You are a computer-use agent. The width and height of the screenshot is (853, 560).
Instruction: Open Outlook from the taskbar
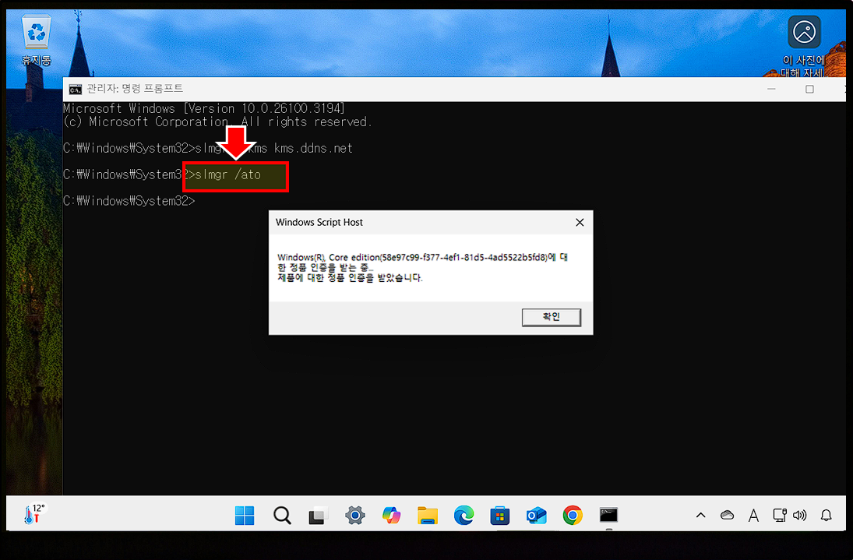click(536, 515)
